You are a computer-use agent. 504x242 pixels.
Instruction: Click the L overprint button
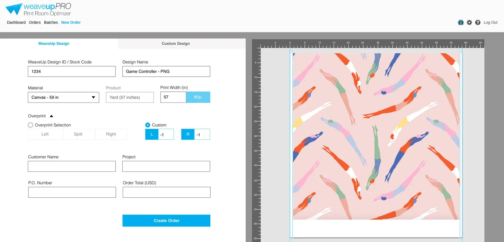coord(152,134)
